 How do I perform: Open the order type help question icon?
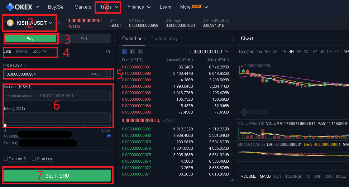108,52
